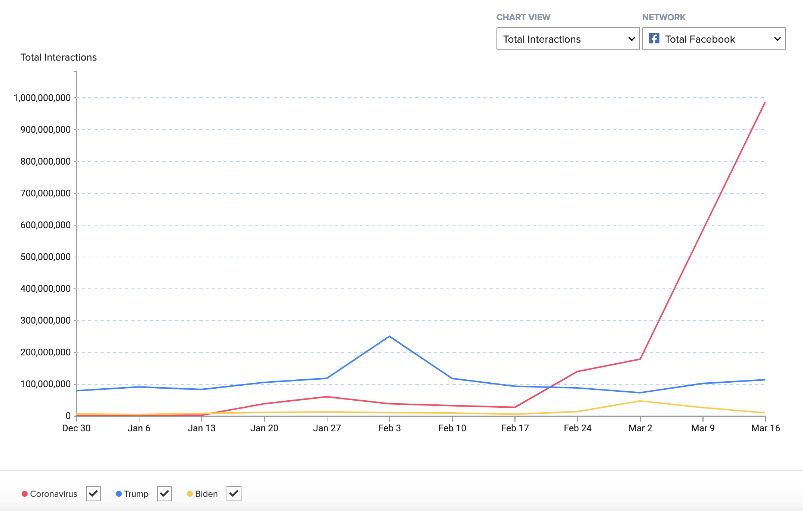Click the red Coronavirus legend dot
Image resolution: width=803 pixels, height=511 pixels.
(25, 494)
